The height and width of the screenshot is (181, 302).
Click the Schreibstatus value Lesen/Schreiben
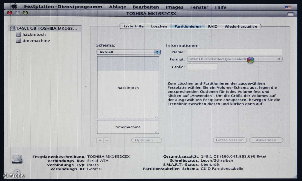(217, 160)
